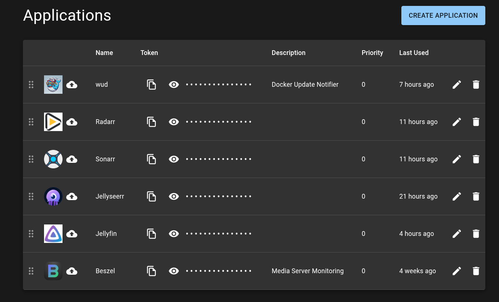Reveal the Radarr token with eye icon

point(174,122)
